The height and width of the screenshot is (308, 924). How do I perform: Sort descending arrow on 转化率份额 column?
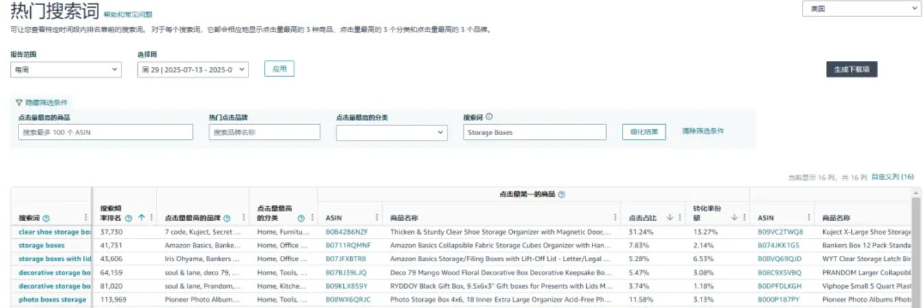tap(734, 217)
